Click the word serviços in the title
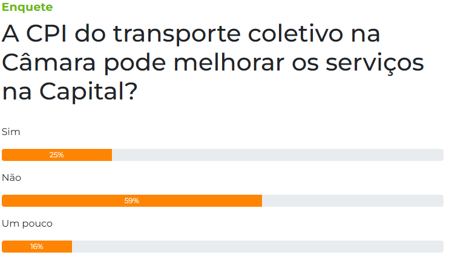449x255 pixels. [375, 63]
